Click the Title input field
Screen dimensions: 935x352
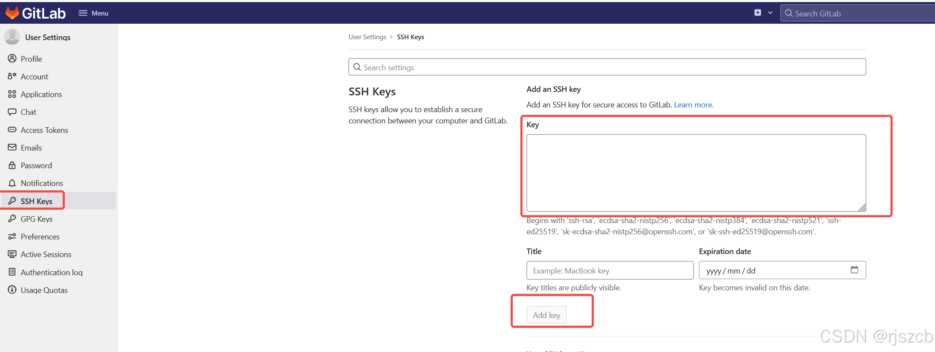click(x=610, y=270)
